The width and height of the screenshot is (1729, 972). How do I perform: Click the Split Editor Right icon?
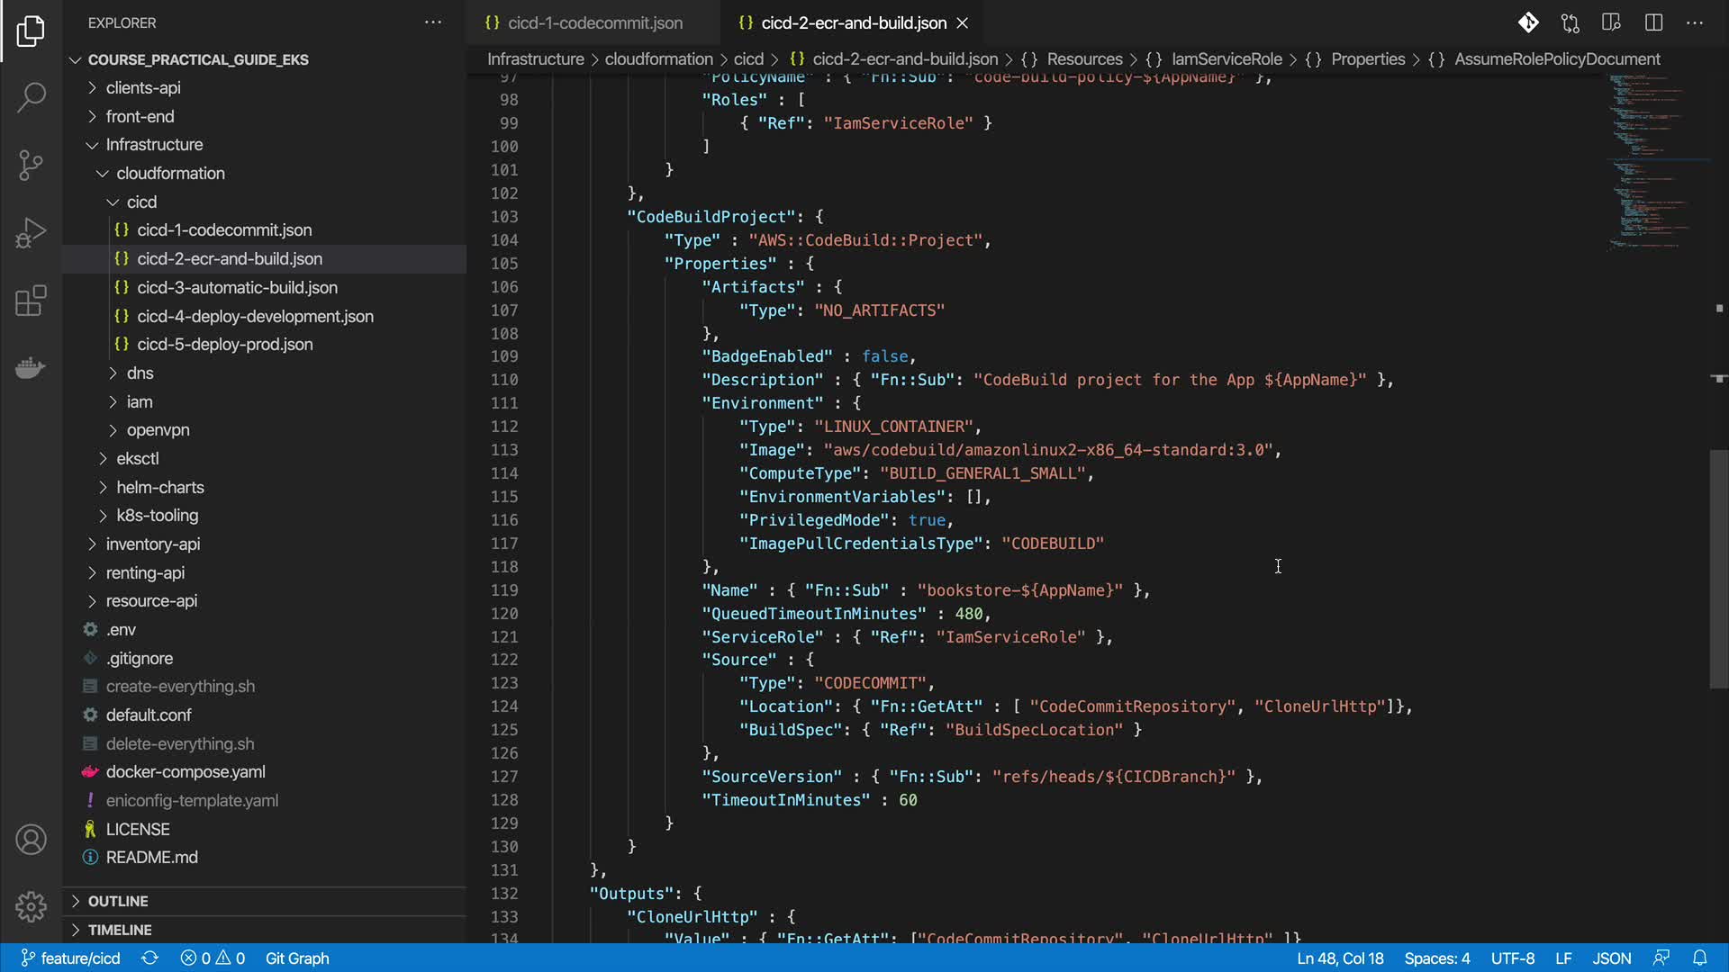click(x=1653, y=22)
